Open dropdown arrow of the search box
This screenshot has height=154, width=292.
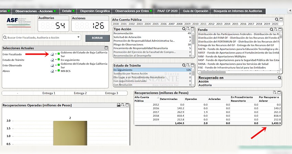(x=79, y=37)
